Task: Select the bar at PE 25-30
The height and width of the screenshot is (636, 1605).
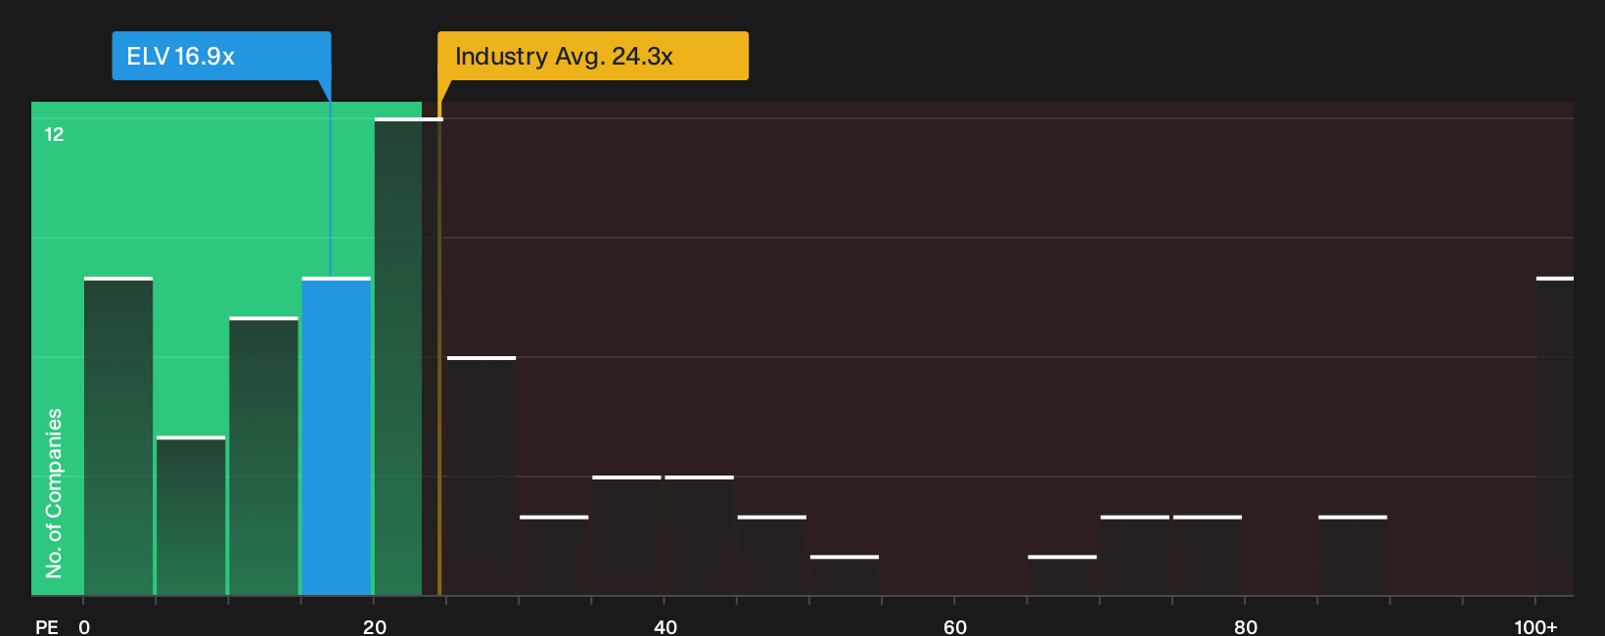Action: coord(481,476)
